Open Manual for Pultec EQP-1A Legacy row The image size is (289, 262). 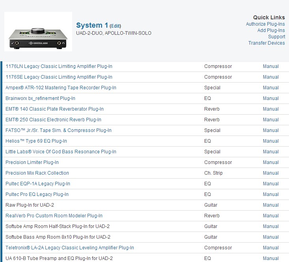pos(271,184)
